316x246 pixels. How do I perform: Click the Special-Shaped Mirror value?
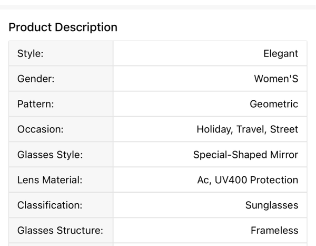point(245,155)
